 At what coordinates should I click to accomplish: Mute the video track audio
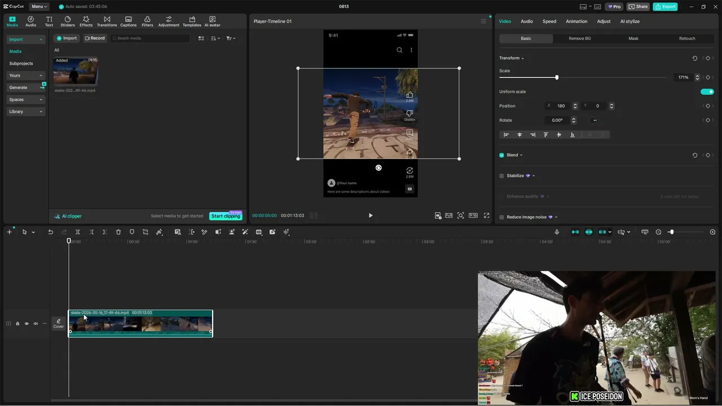(x=36, y=324)
